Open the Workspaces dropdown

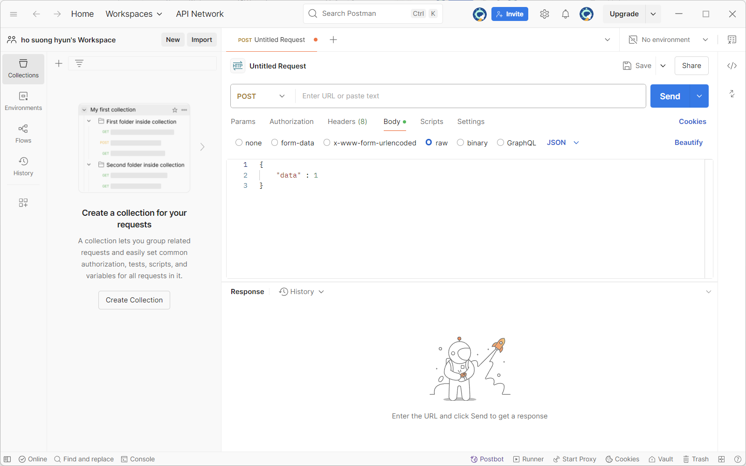[x=134, y=14]
